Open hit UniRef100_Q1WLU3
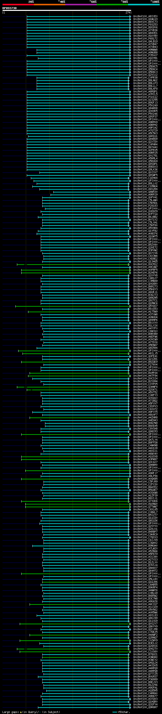 point(145,19)
